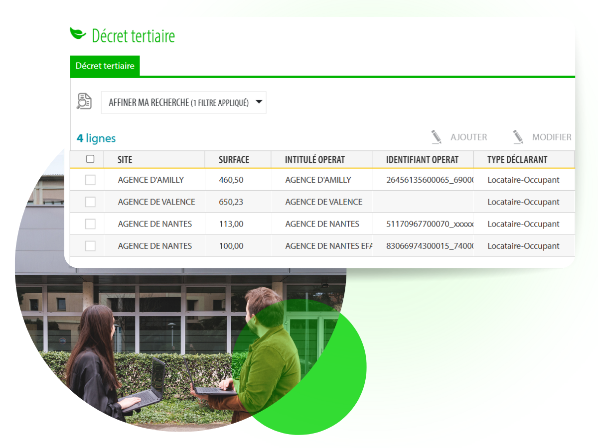Open the applied filter selector arrow
Viewport: 598px width, 448px height.
pos(259,102)
